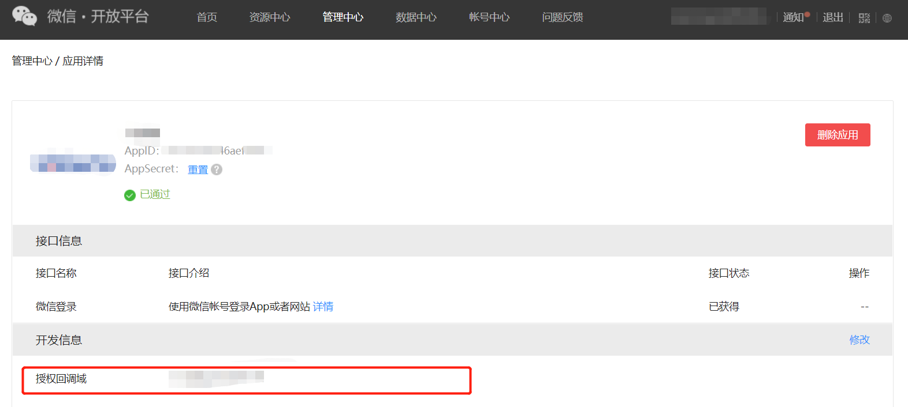Screen dimensions: 908x407
Task: Click the WeChat logo icon
Action: (24, 16)
